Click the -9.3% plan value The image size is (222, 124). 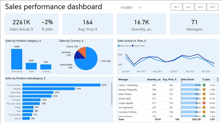coord(212,103)
